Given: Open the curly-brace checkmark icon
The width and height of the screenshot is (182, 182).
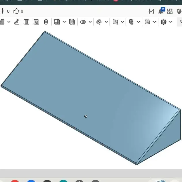Looking at the screenshot, I should [x=151, y=11].
